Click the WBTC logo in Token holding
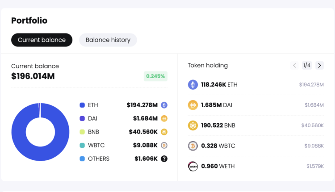335x192 pixels. click(193, 146)
